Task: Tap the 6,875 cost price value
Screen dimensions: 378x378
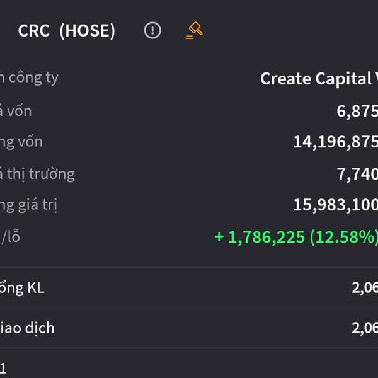Action: [x=357, y=111]
